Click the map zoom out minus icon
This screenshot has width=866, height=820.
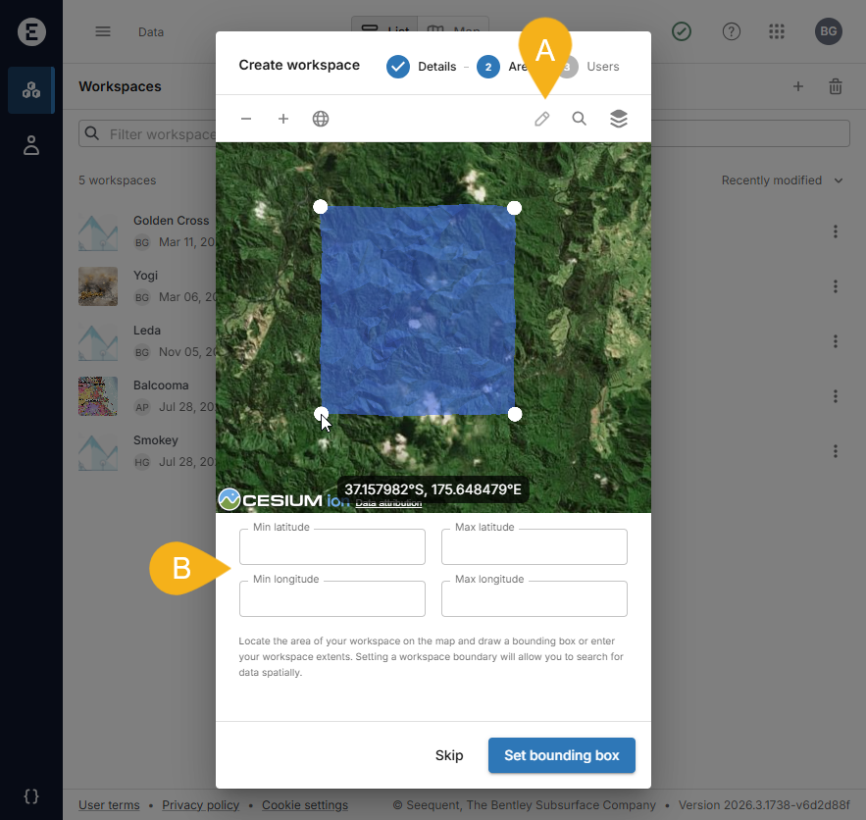tap(246, 119)
